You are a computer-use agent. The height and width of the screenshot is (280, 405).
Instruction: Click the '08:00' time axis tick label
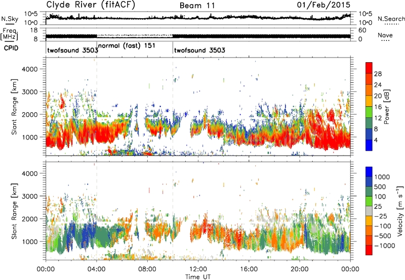(147, 269)
